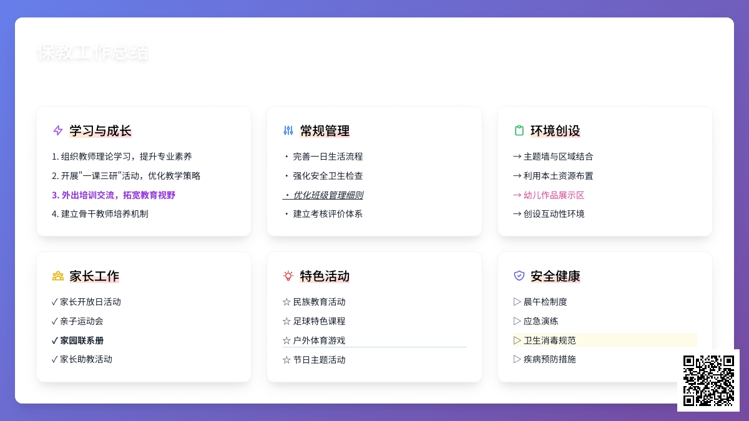Screen dimensions: 749x421
Task: Click the 安全健康 card heading
Action: tap(556, 276)
